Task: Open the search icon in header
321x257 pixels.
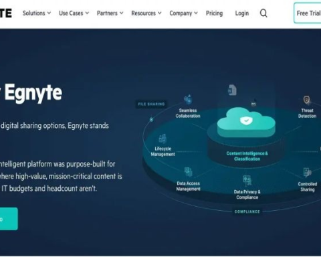Action: 263,13
